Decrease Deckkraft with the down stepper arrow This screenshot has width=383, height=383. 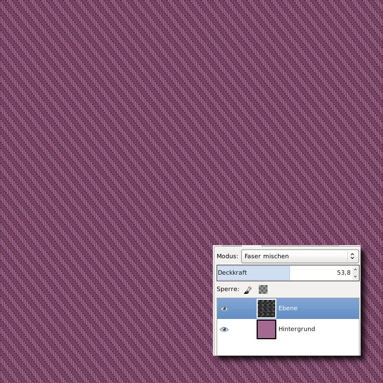355,276
